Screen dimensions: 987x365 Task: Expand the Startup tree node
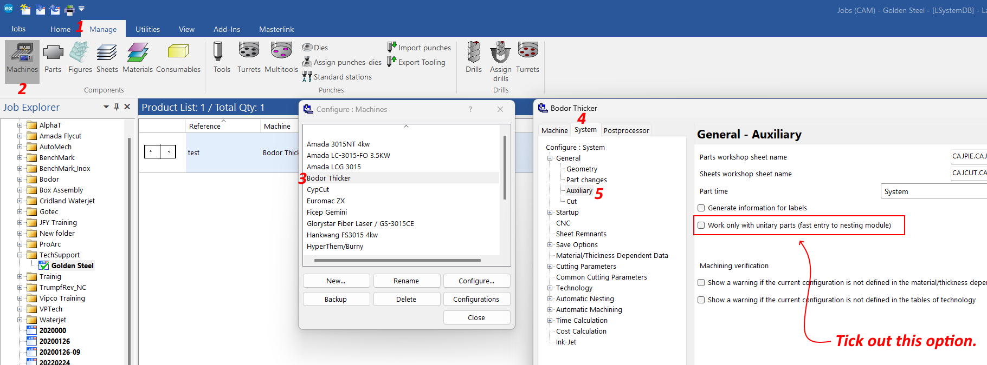pyautogui.click(x=550, y=213)
